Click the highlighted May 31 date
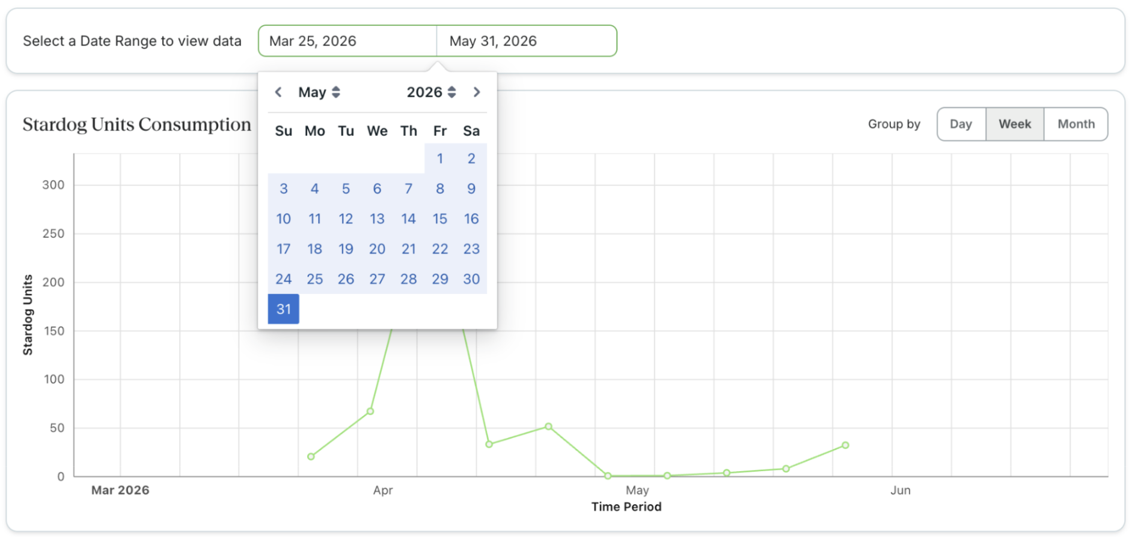 [284, 309]
